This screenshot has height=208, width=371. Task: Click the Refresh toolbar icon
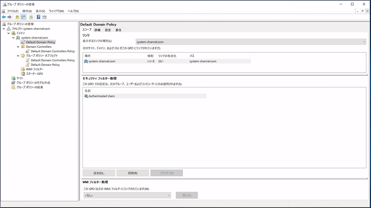pos(31,17)
